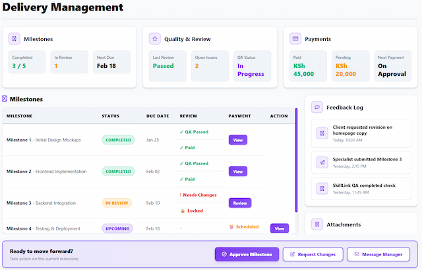Image resolution: width=422 pixels, height=270 pixels.
Task: Click the View button for Milestone 4
Action: point(280,228)
